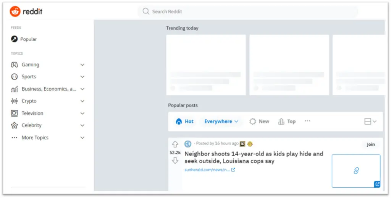
Task: Sort posts by Top
Action: tap(287, 121)
